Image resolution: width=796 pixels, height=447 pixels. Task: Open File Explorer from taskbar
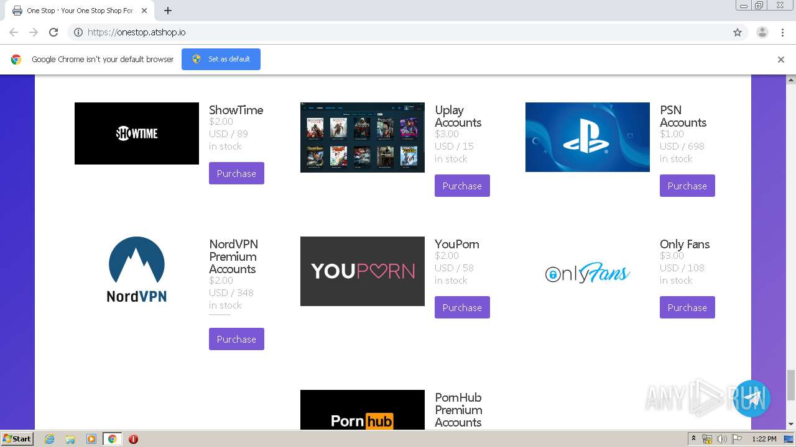coord(70,439)
